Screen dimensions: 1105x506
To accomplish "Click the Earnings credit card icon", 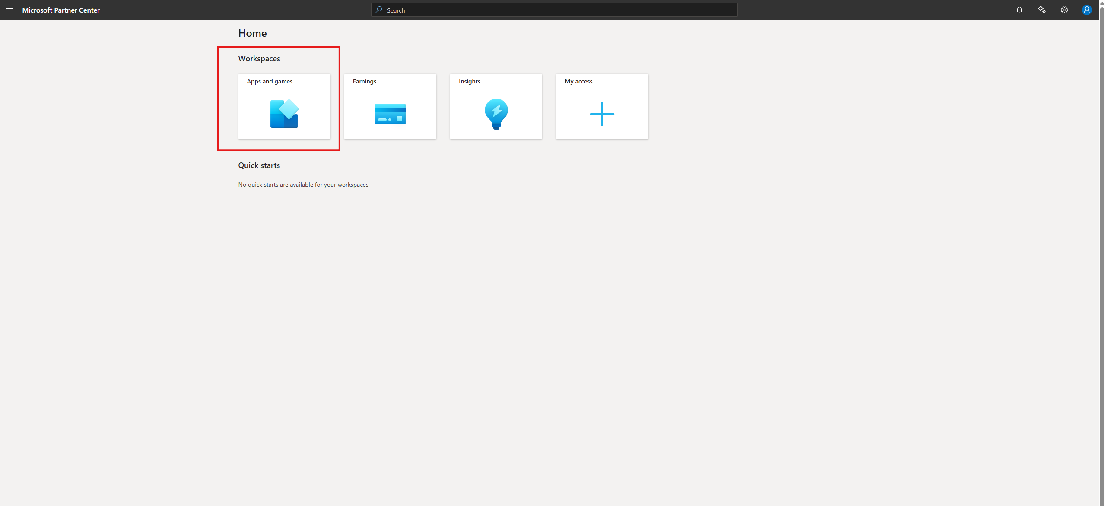I will (x=390, y=114).
